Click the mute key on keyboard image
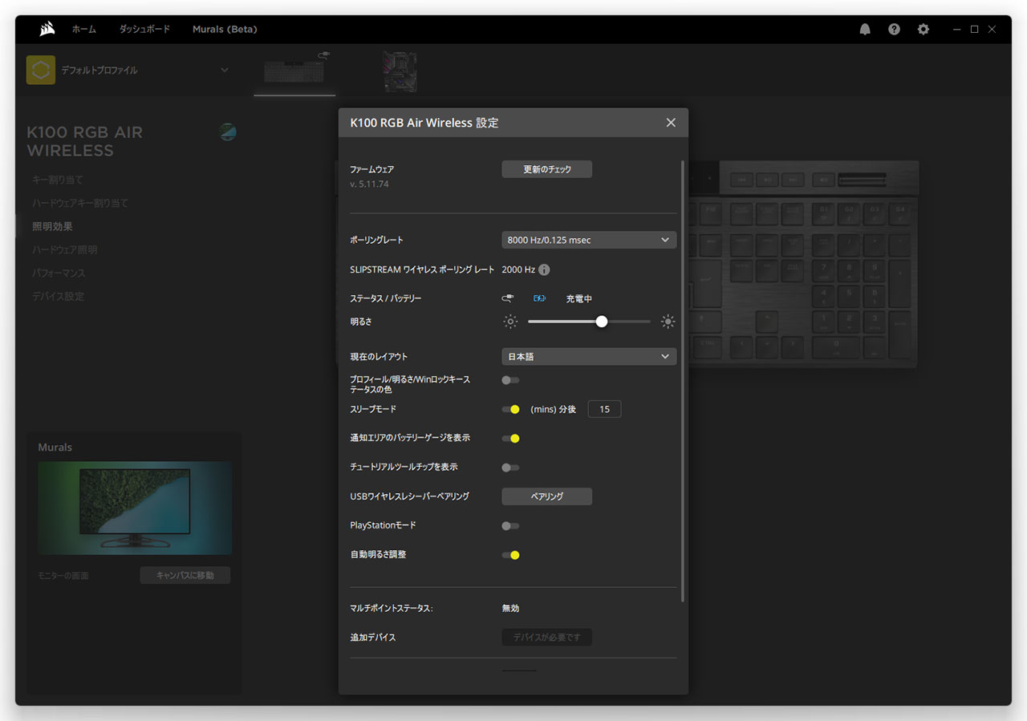1027x721 pixels. click(x=822, y=180)
